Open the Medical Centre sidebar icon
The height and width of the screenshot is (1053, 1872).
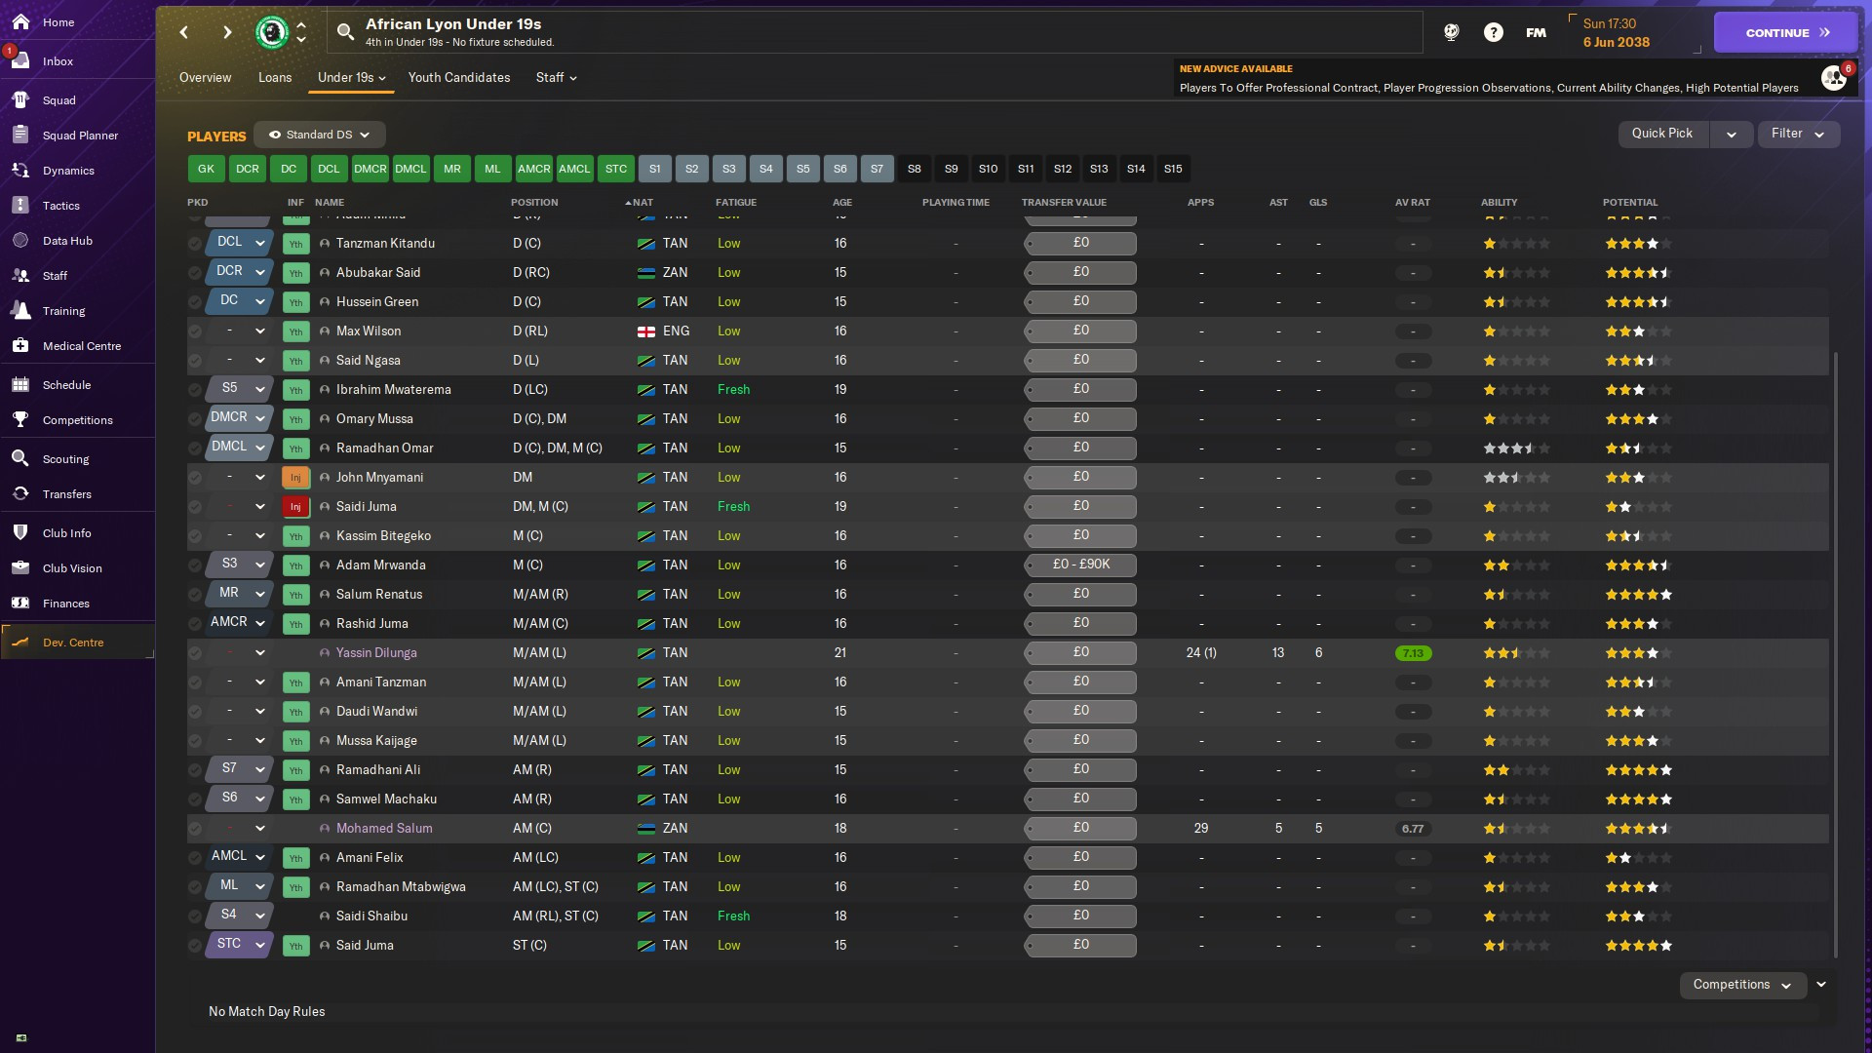pos(20,345)
